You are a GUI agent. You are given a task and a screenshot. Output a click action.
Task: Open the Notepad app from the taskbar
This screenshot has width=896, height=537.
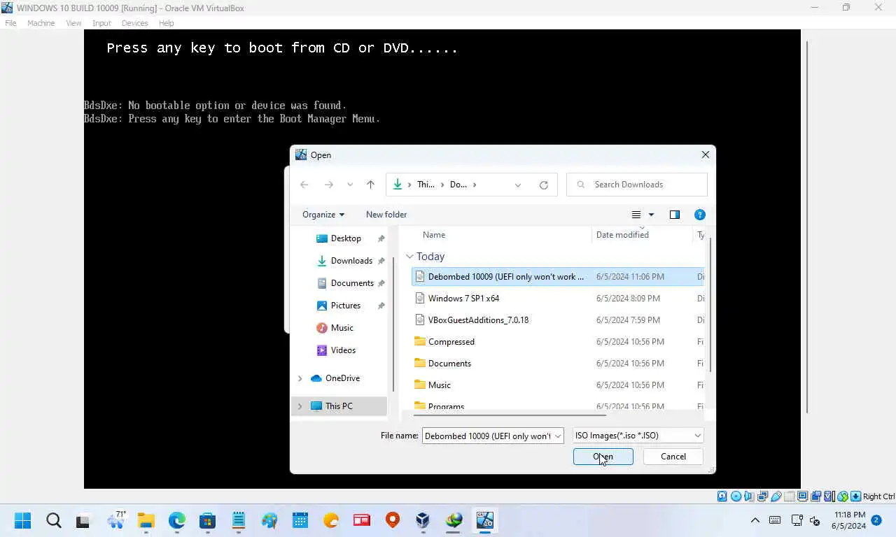click(x=238, y=520)
